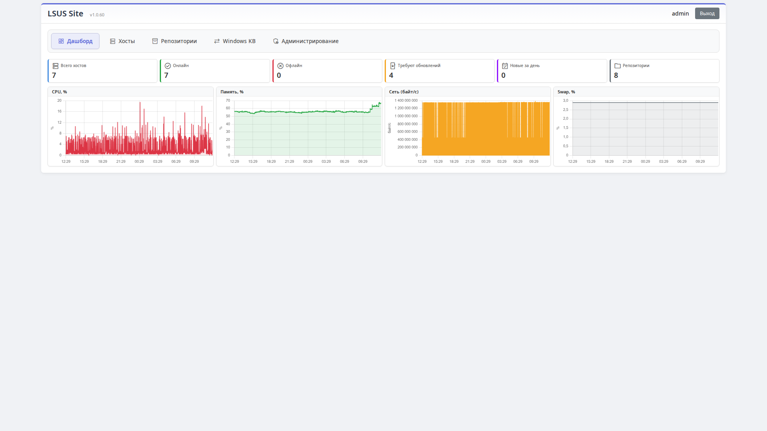
Task: Click the Выход logout button
Action: [707, 14]
